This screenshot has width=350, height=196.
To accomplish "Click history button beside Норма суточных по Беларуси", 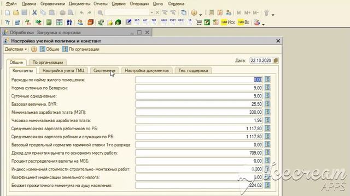I will pyautogui.click(x=267, y=88).
